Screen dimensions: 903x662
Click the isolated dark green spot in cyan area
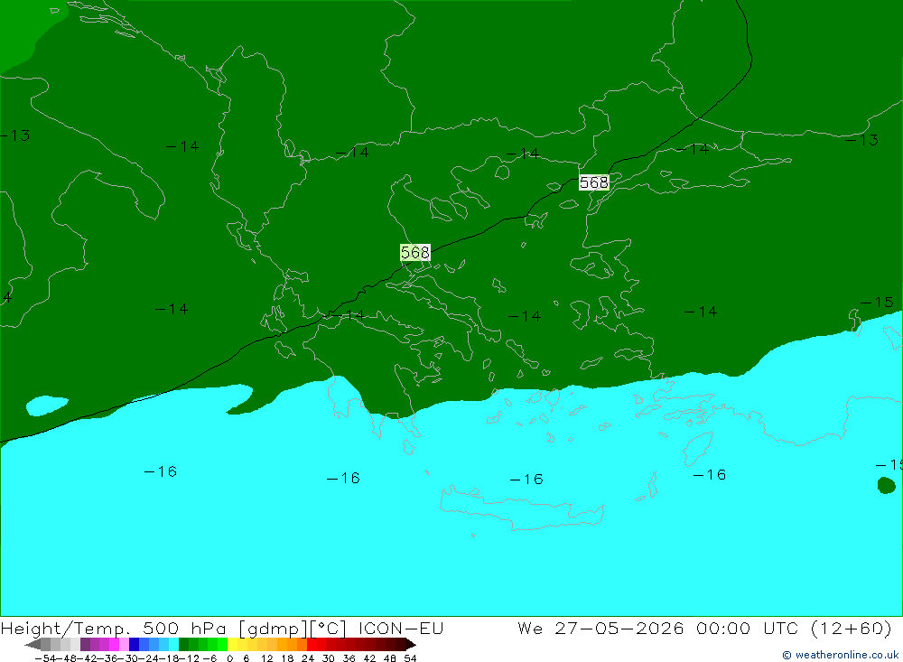coord(887,485)
